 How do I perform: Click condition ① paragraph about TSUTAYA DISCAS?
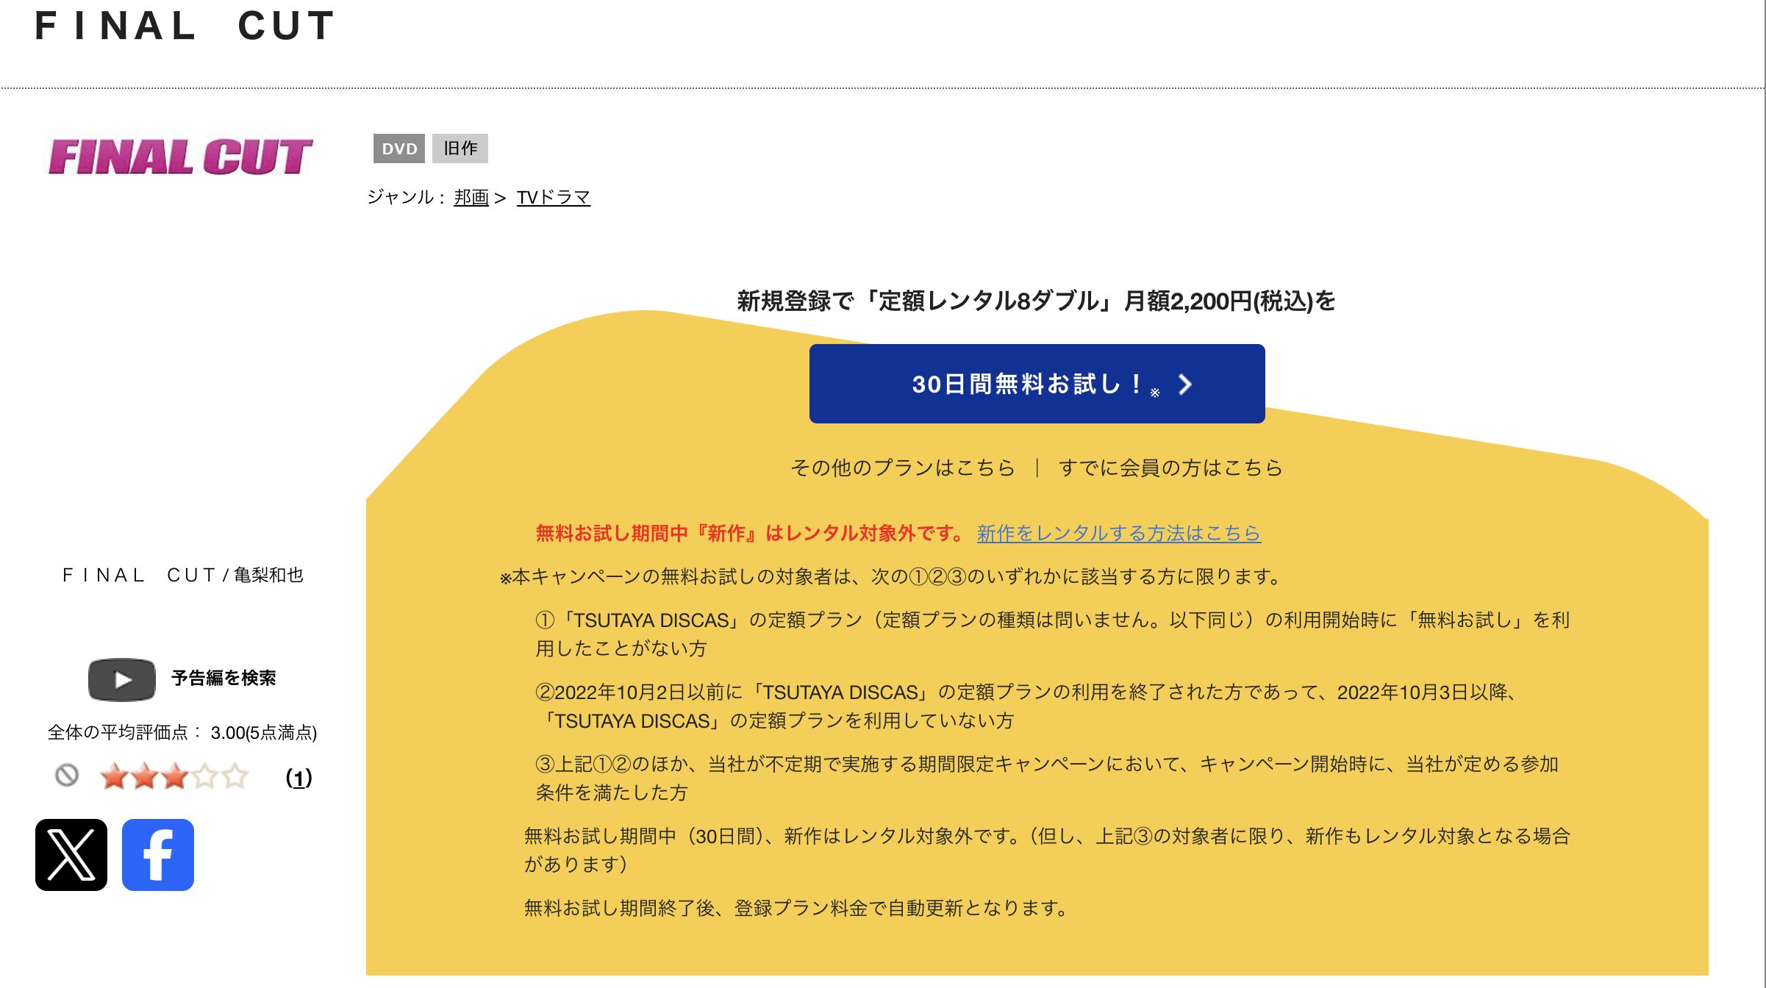tap(1053, 634)
